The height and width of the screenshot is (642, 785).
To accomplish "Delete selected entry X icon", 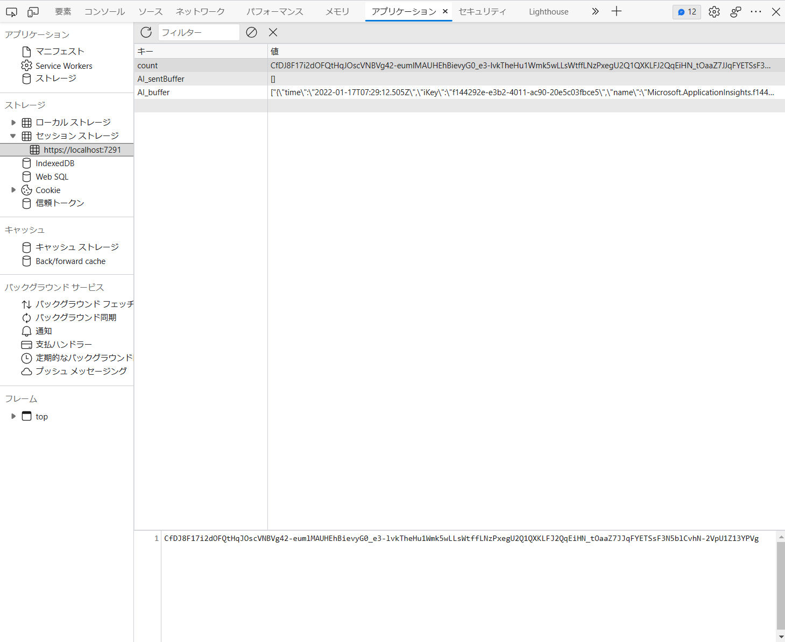I will pyautogui.click(x=273, y=32).
